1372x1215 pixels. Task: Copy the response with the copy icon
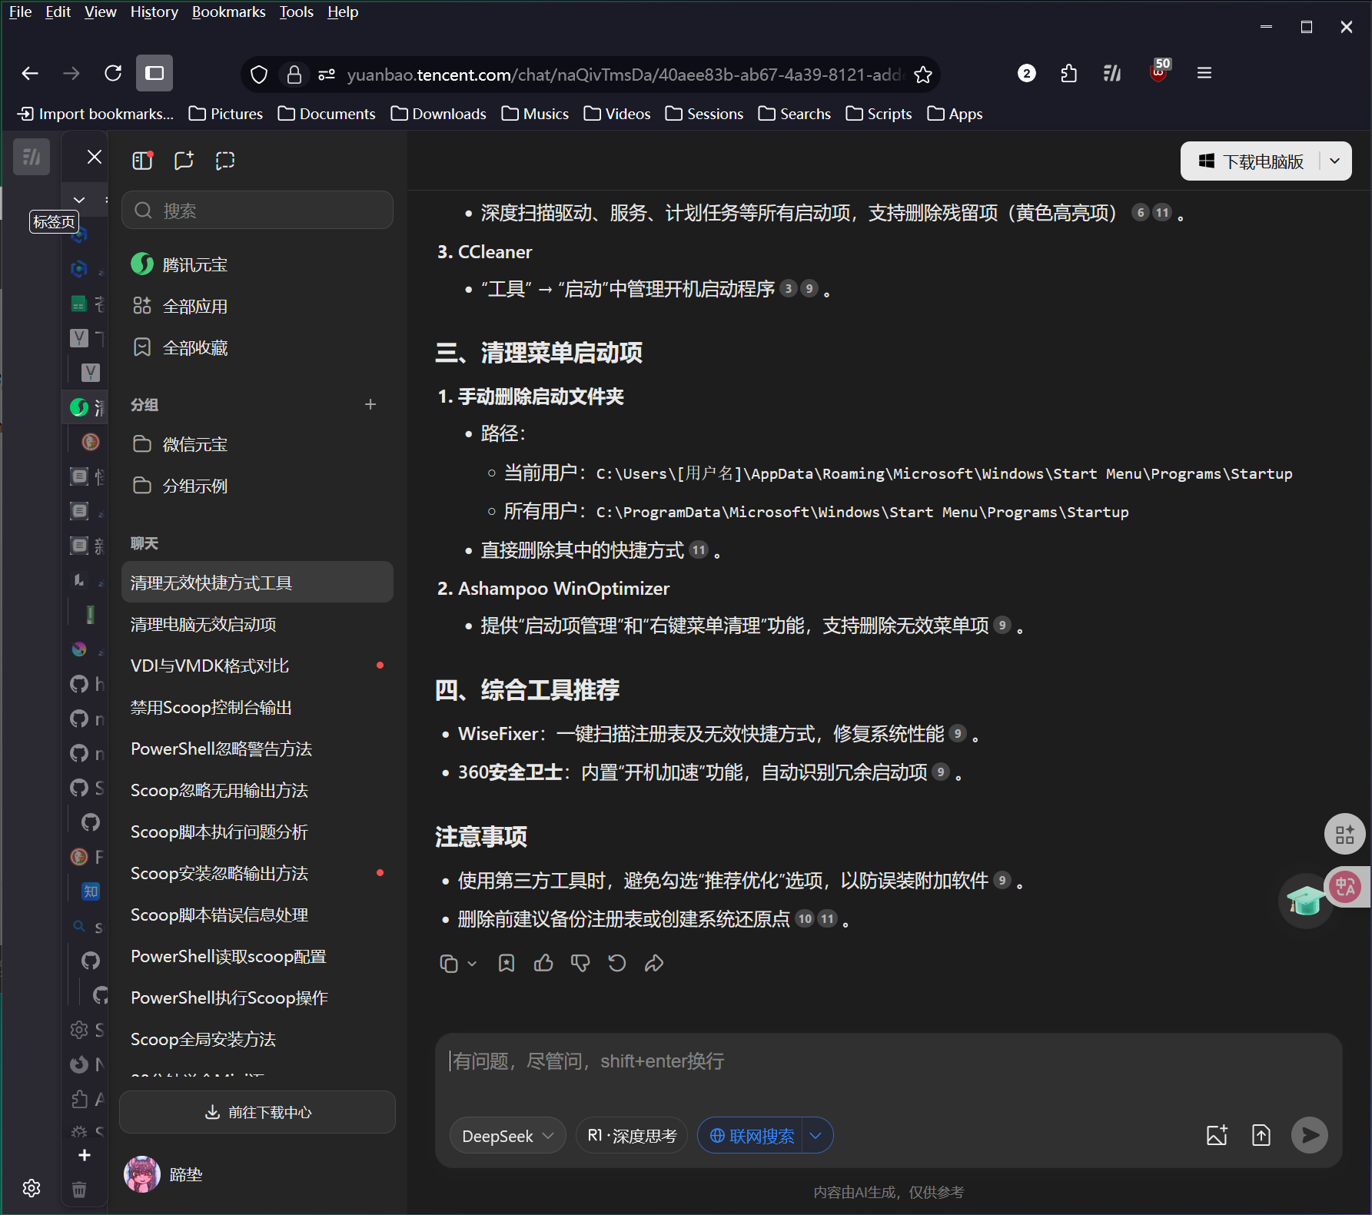pyautogui.click(x=449, y=964)
